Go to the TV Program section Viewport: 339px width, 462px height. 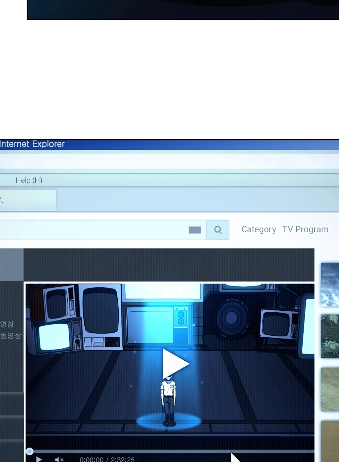pos(305,229)
